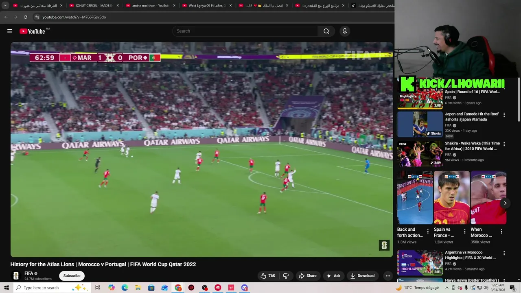The width and height of the screenshot is (521, 293).
Task: Like the video showing 76K likes
Action: pyautogui.click(x=268, y=276)
